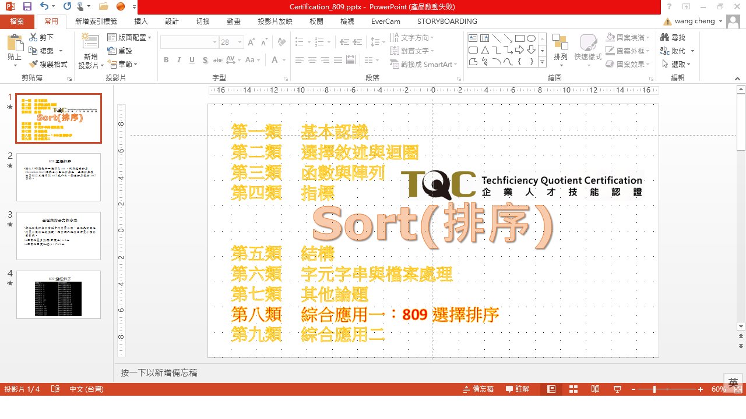Click Comments (註解) button in status bar
Image resolution: width=746 pixels, height=419 pixels.
518,389
